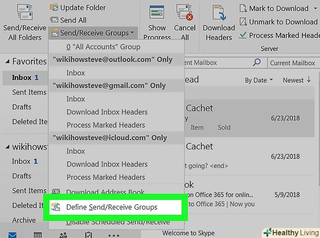Open the By Date sort dropdown
The image size is (320, 238).
(259, 80)
